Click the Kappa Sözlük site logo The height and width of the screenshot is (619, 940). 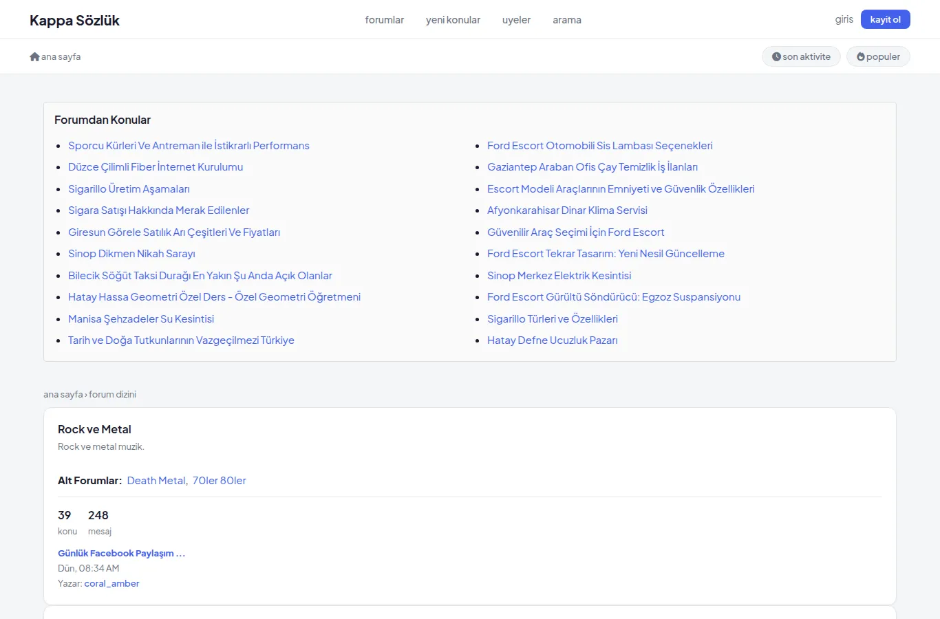74,20
